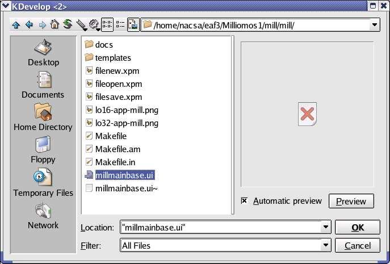Click the Cancel button
390x264 pixels.
358,246
